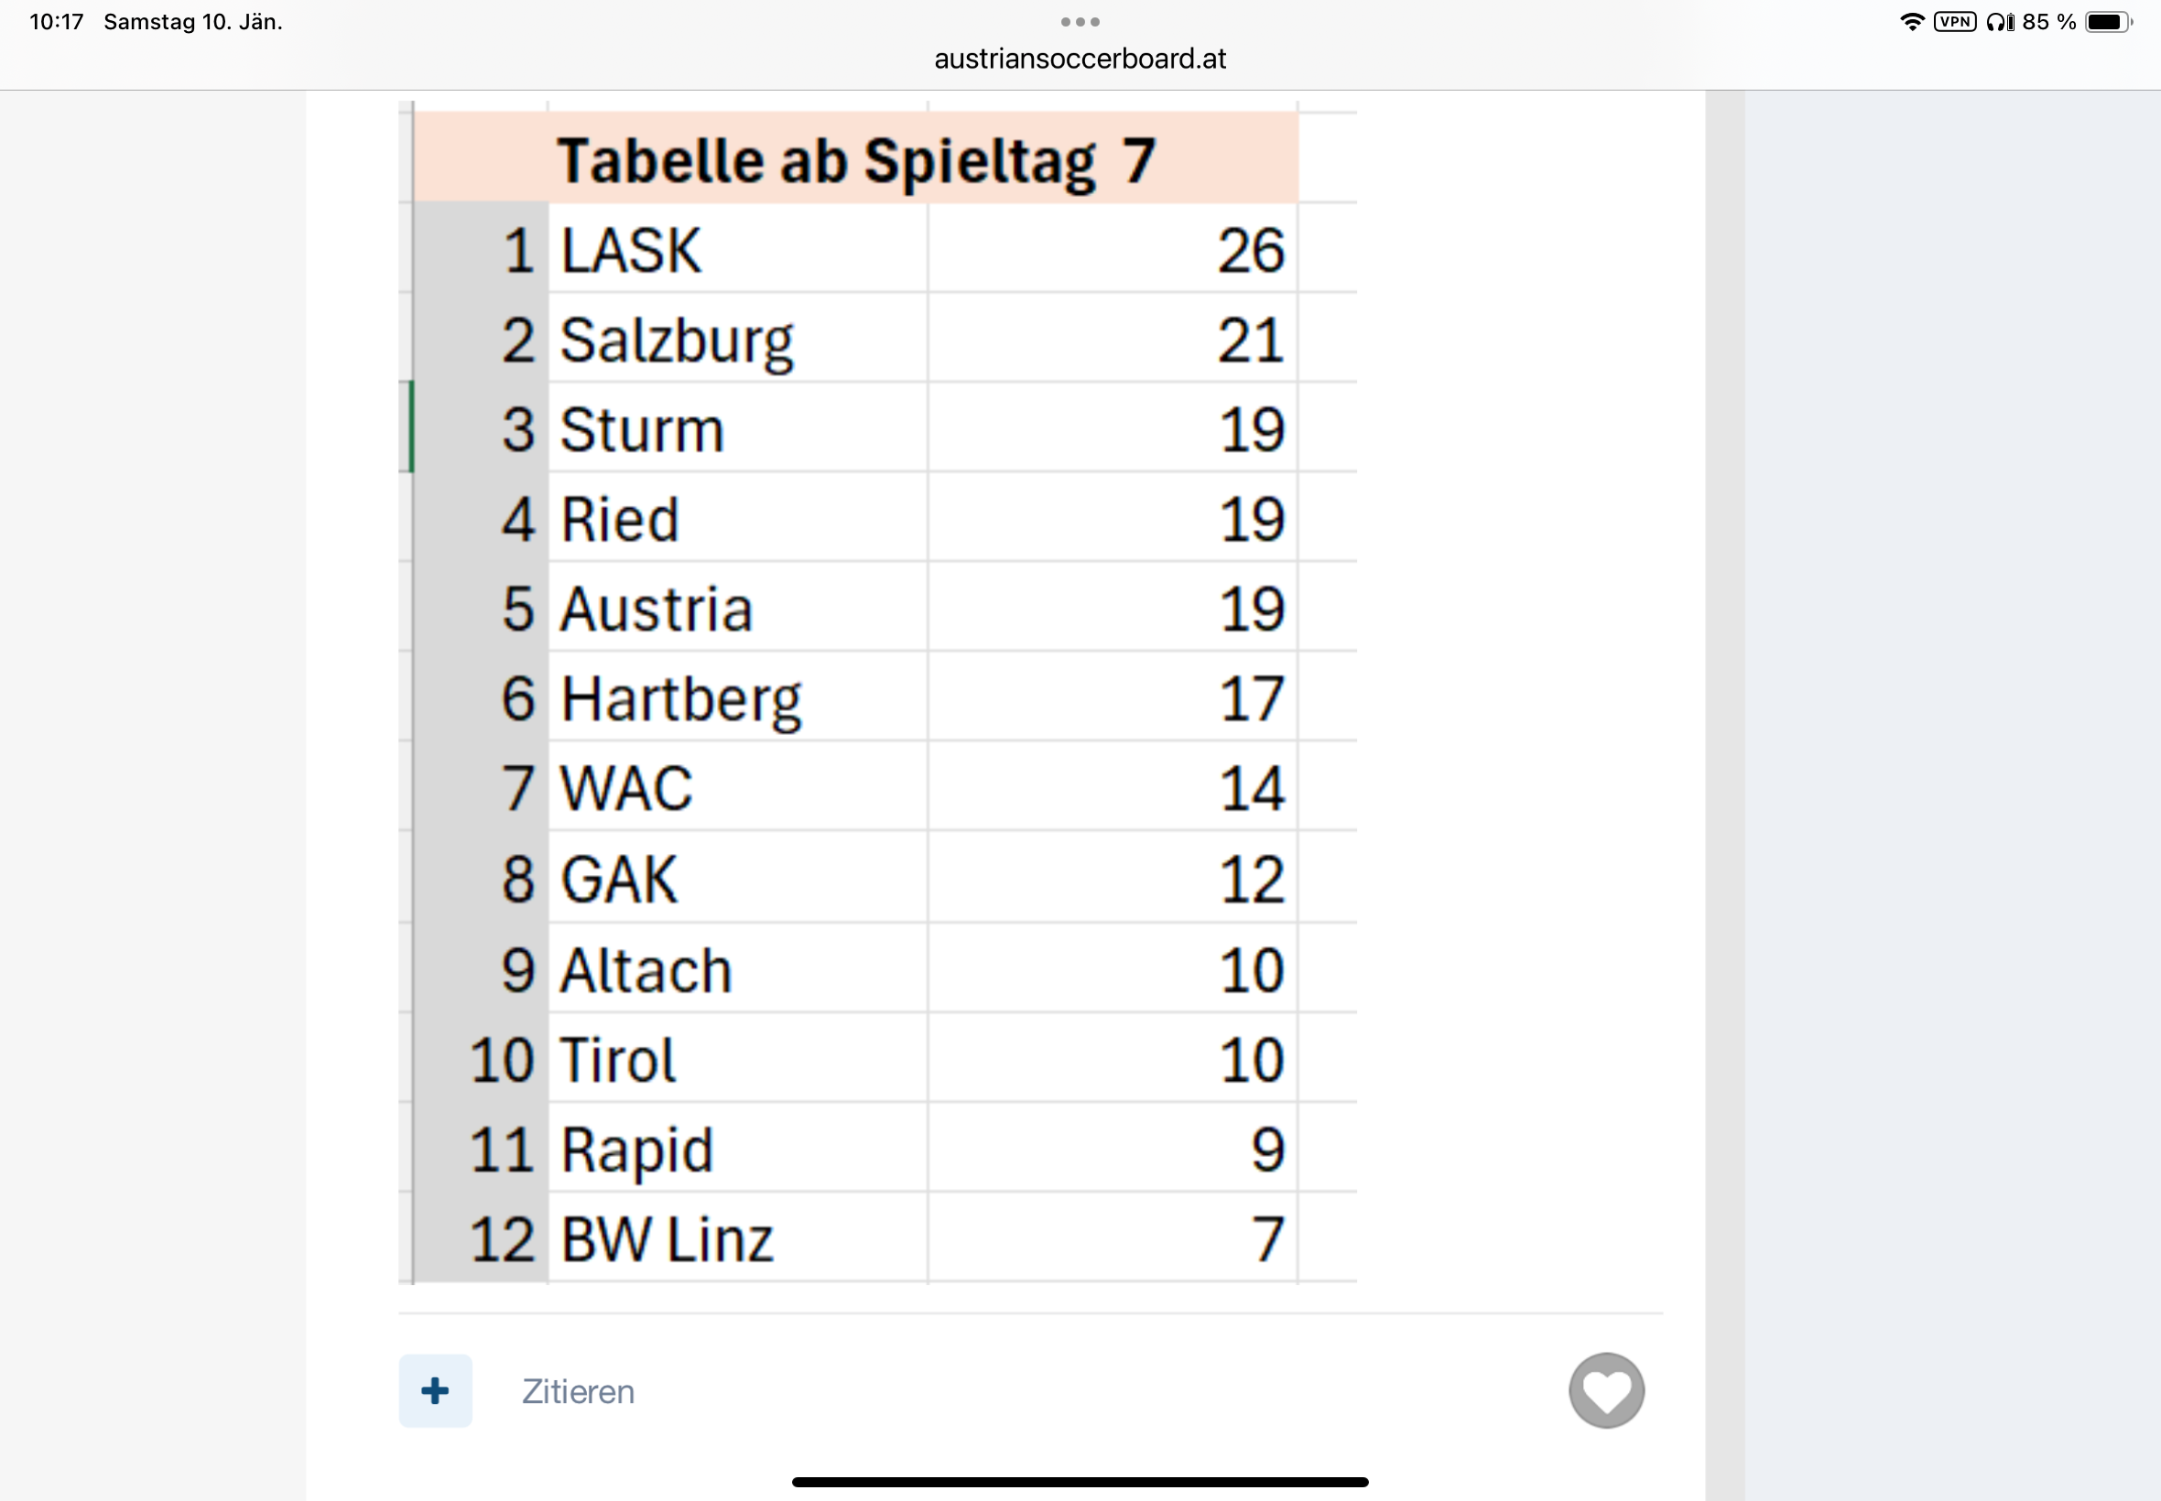Click the 85 % battery percentage text
This screenshot has width=2161, height=1501.
tap(2049, 22)
